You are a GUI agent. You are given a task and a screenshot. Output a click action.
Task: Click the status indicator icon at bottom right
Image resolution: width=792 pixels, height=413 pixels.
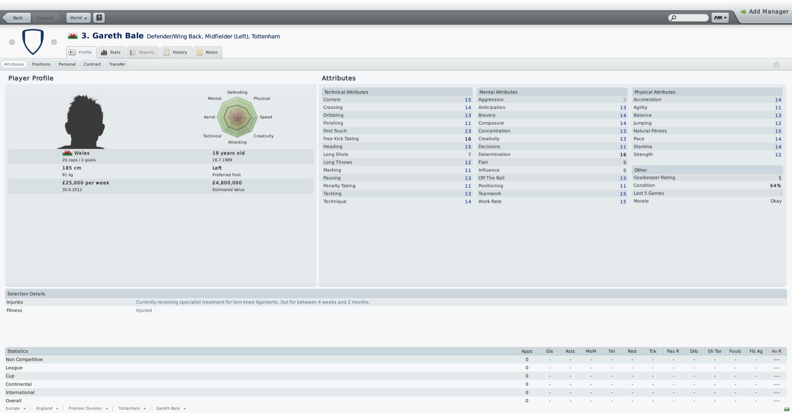tap(786, 409)
